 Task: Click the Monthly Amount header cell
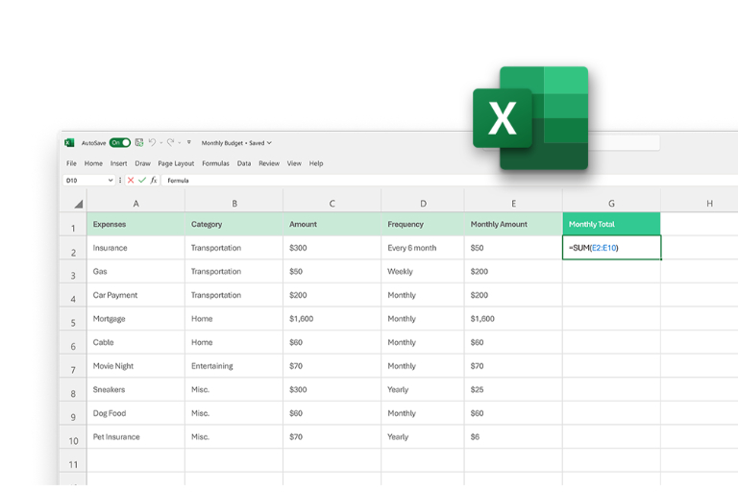[513, 224]
